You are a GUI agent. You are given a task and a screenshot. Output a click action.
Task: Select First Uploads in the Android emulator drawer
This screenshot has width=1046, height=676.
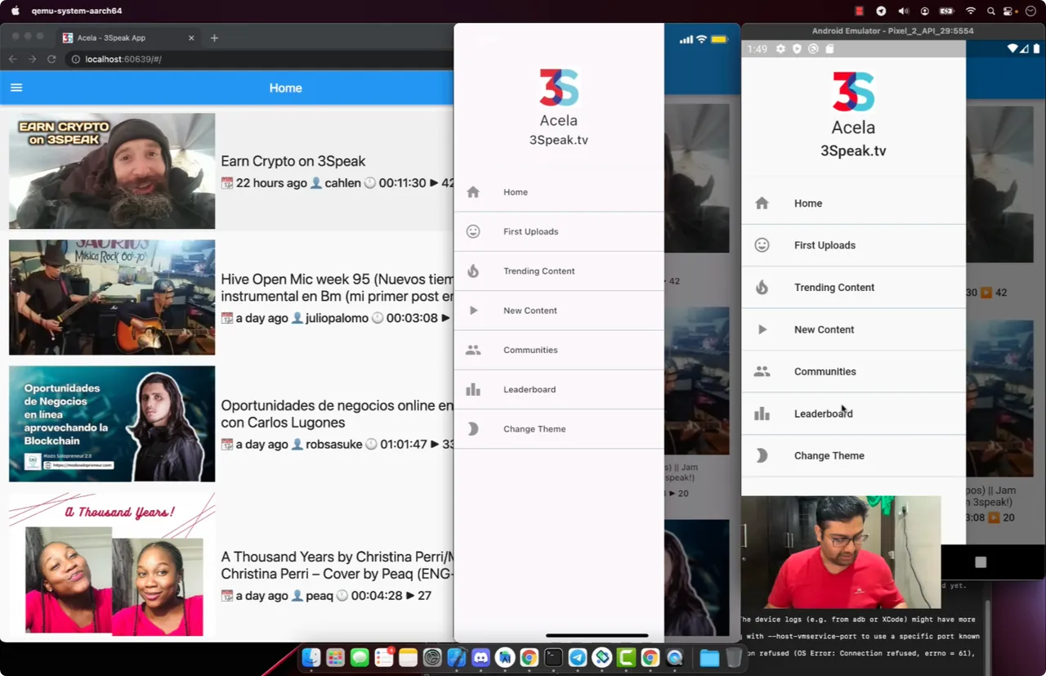[853, 245]
